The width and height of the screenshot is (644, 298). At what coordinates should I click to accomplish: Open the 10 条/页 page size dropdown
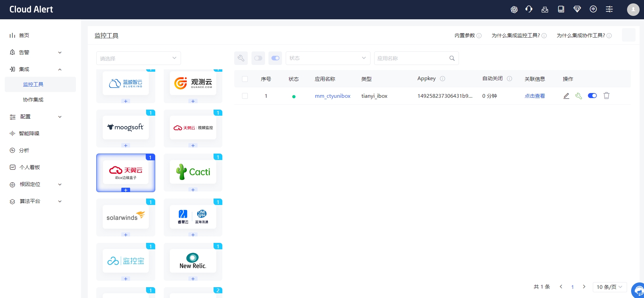609,287
